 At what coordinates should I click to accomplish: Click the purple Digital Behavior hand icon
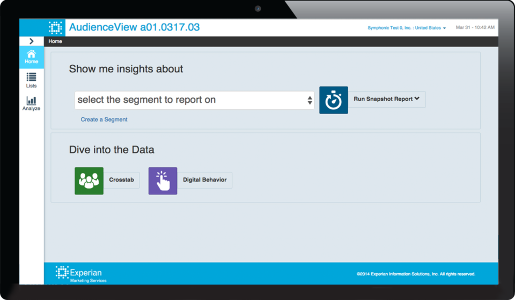(163, 181)
